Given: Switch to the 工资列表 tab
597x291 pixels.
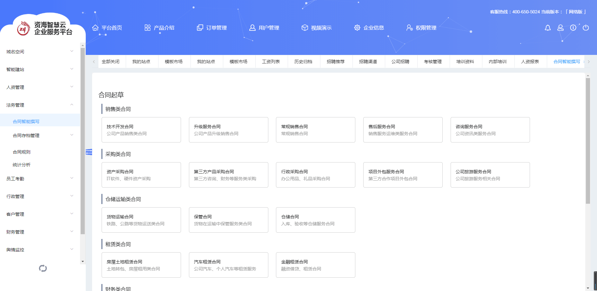Looking at the screenshot, I should [x=271, y=62].
